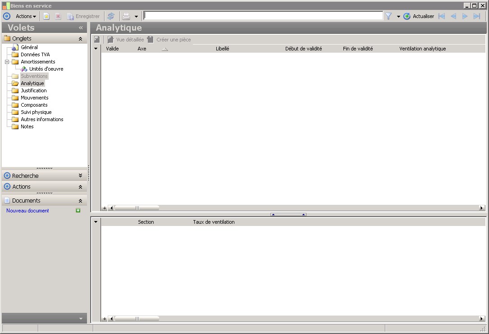The height and width of the screenshot is (334, 489).
Task: Go to last record navigation icon
Action: [476, 16]
